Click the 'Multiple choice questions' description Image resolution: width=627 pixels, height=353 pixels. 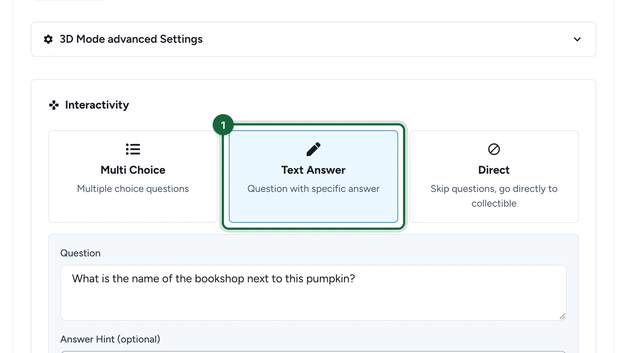133,189
